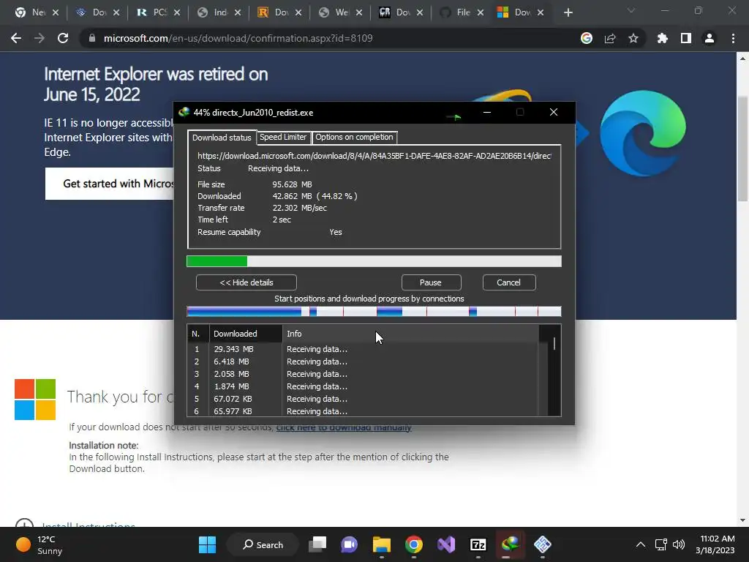The image size is (749, 562).
Task: Switch to Chrome on taskbar
Action: (x=414, y=544)
